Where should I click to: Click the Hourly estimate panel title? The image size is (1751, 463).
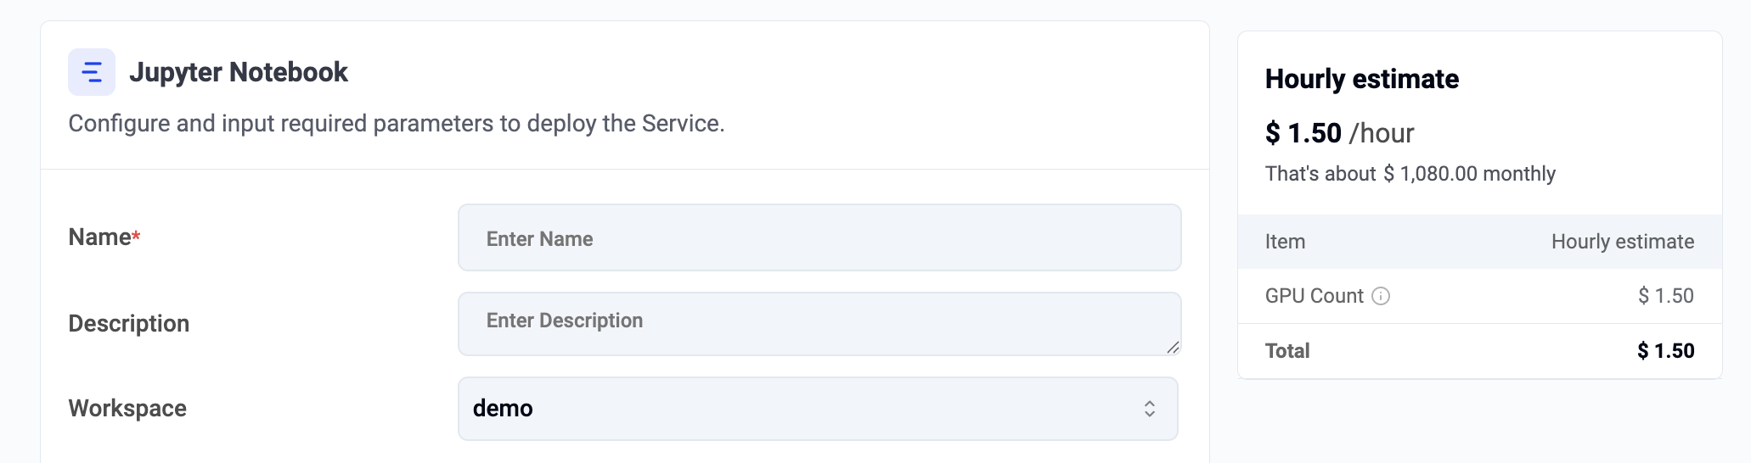(1361, 79)
